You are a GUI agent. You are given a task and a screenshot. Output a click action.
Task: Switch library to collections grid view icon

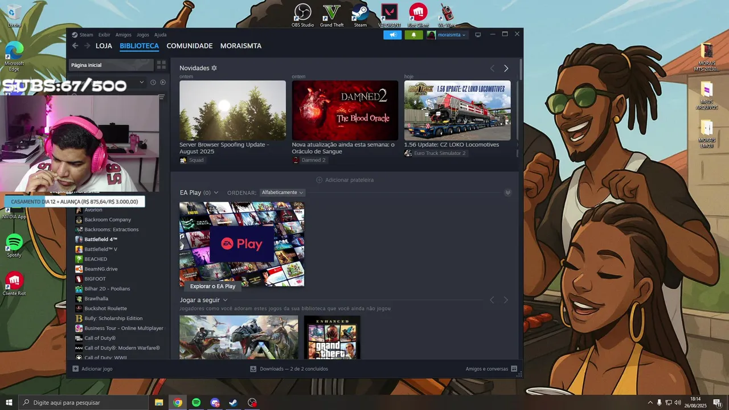(x=161, y=65)
